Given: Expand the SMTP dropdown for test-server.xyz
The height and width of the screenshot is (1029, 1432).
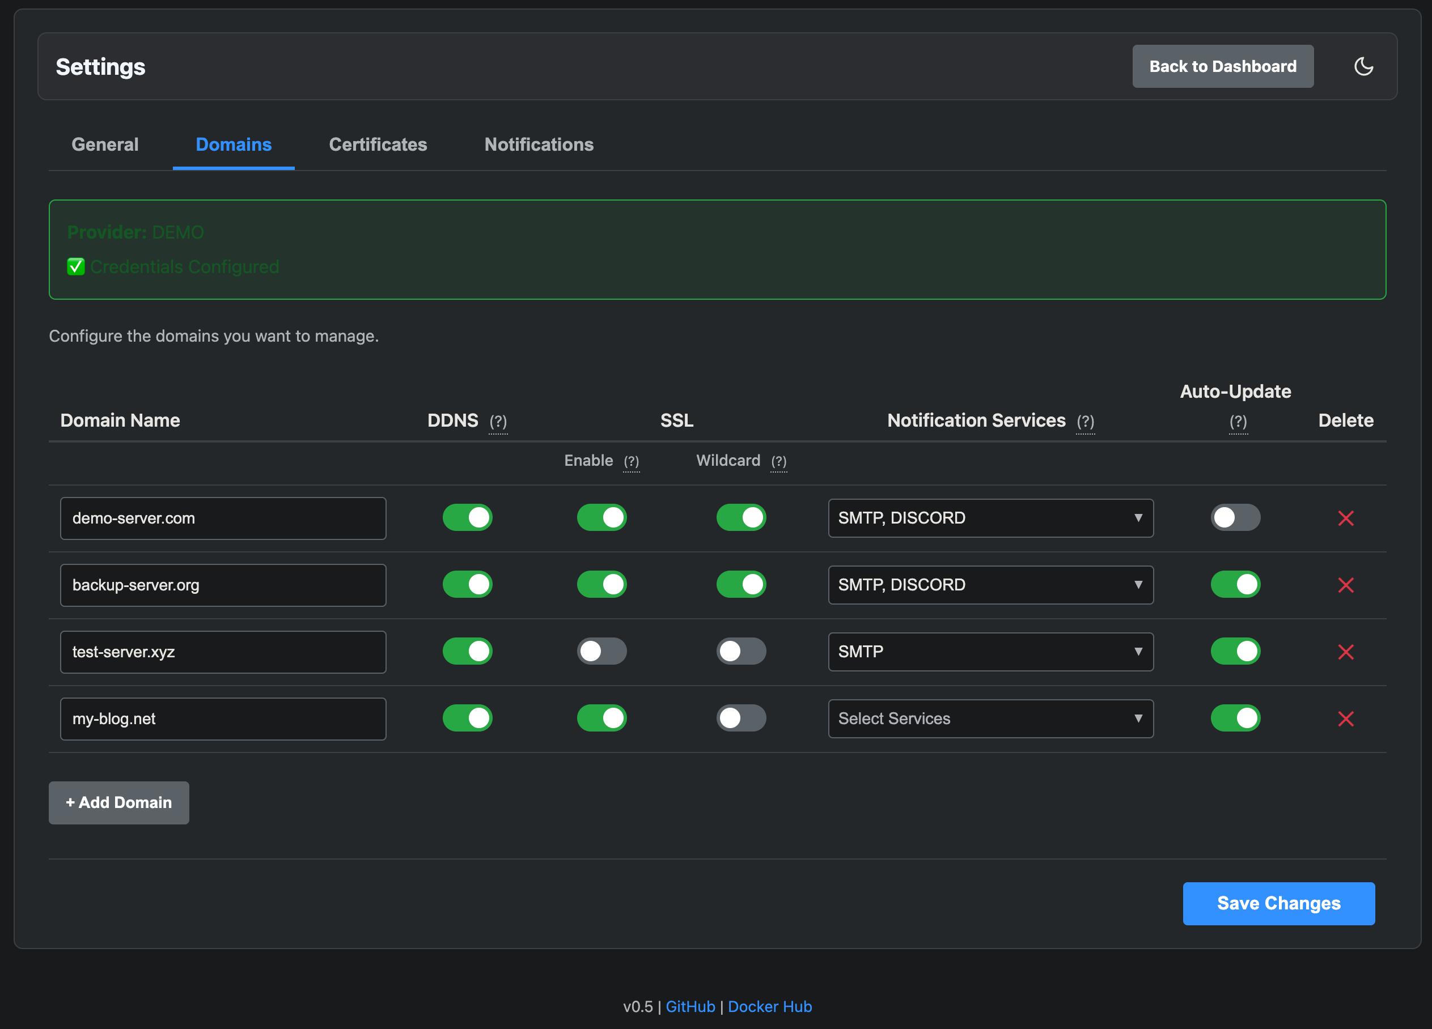Looking at the screenshot, I should point(990,652).
